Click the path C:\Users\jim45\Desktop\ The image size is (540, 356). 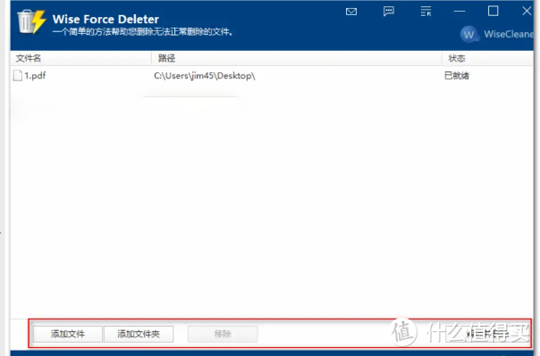point(205,76)
